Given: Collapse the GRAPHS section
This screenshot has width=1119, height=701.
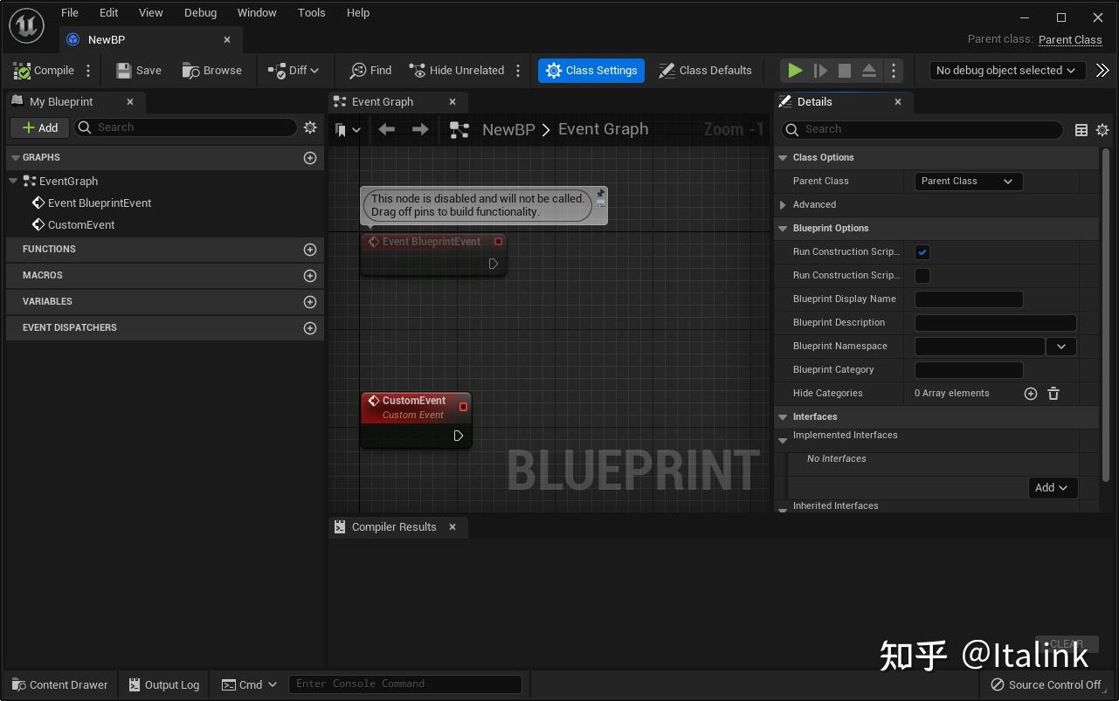Looking at the screenshot, I should [x=13, y=157].
